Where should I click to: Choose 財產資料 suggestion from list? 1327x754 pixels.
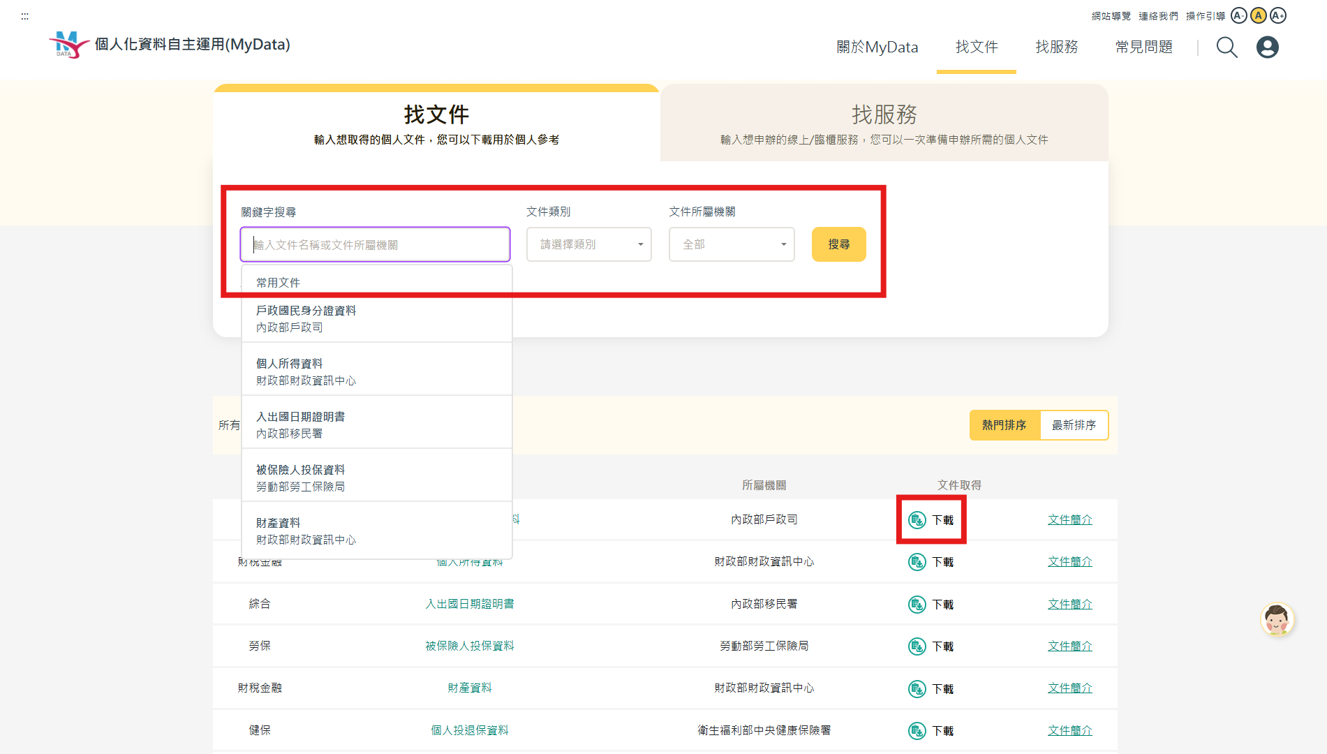(x=377, y=531)
